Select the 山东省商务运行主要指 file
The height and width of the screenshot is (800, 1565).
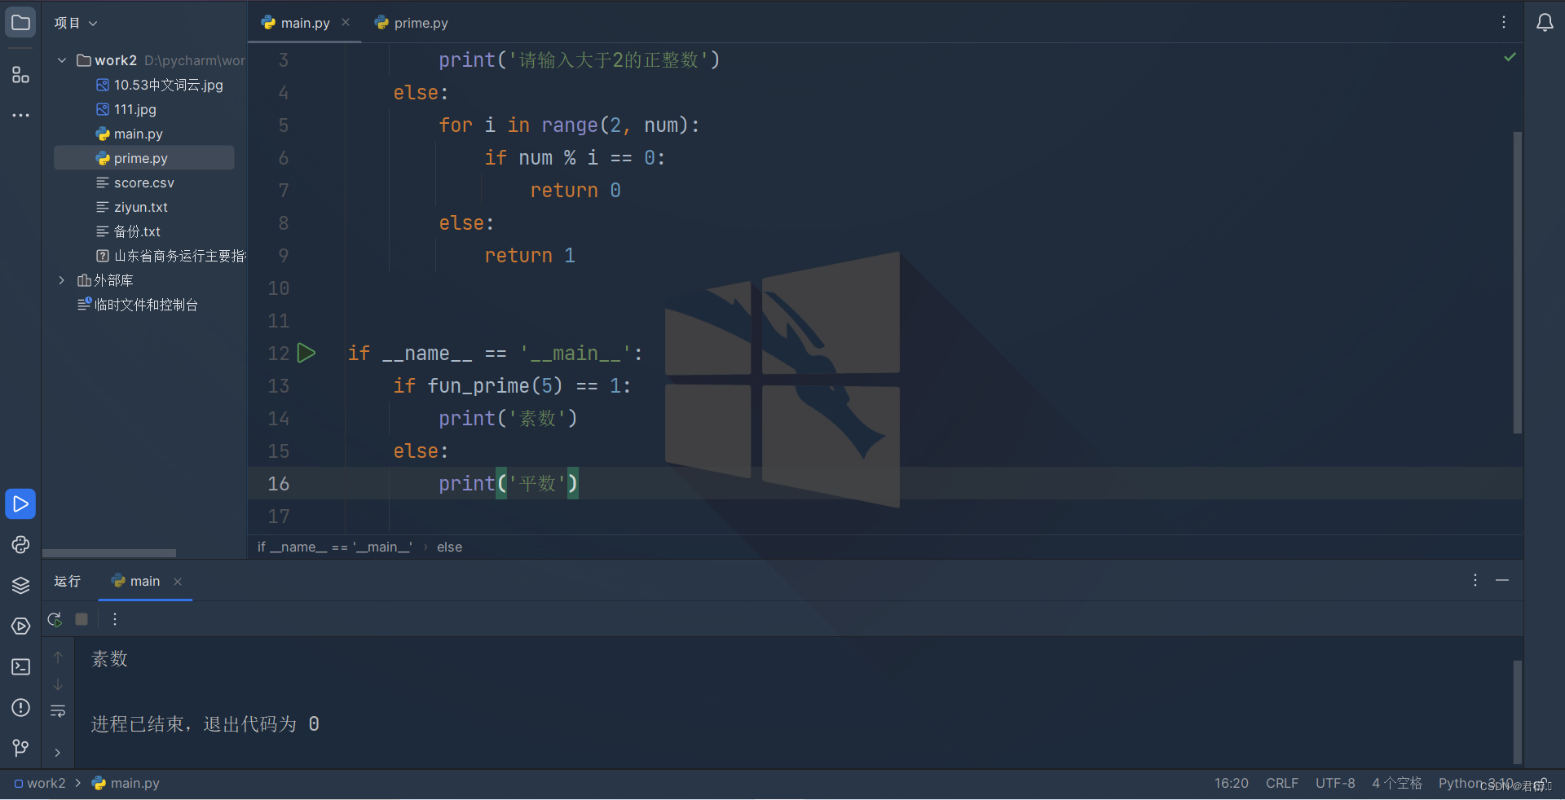(171, 256)
